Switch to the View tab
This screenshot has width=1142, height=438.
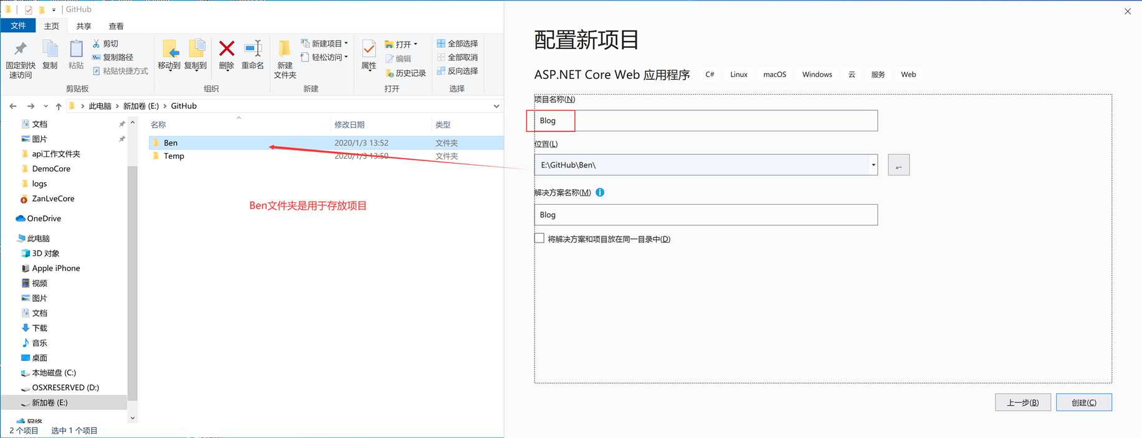coord(116,26)
